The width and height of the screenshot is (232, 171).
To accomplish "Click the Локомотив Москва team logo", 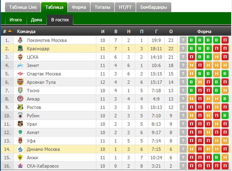I will pyautogui.click(x=20, y=40).
